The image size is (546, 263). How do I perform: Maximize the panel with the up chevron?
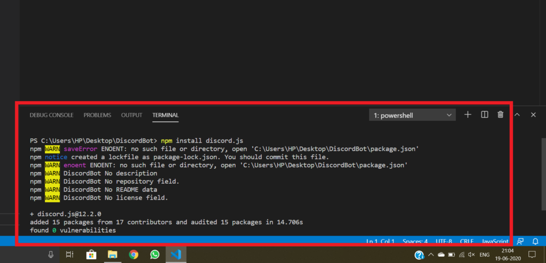pos(517,115)
